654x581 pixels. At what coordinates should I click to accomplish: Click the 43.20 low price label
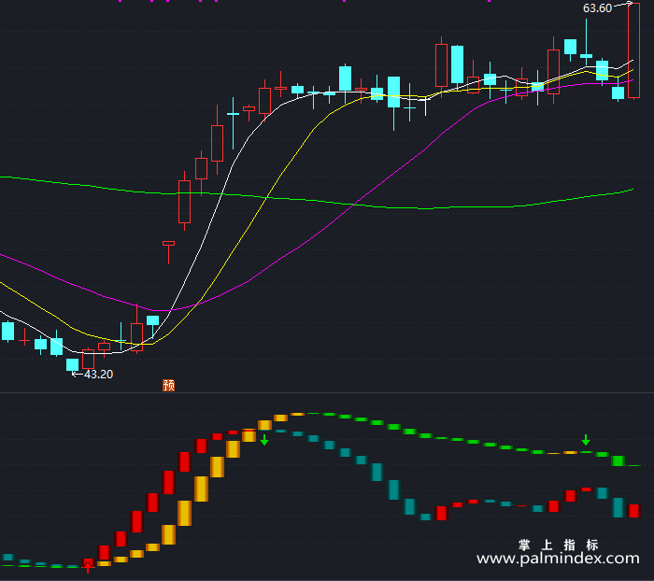(98, 375)
